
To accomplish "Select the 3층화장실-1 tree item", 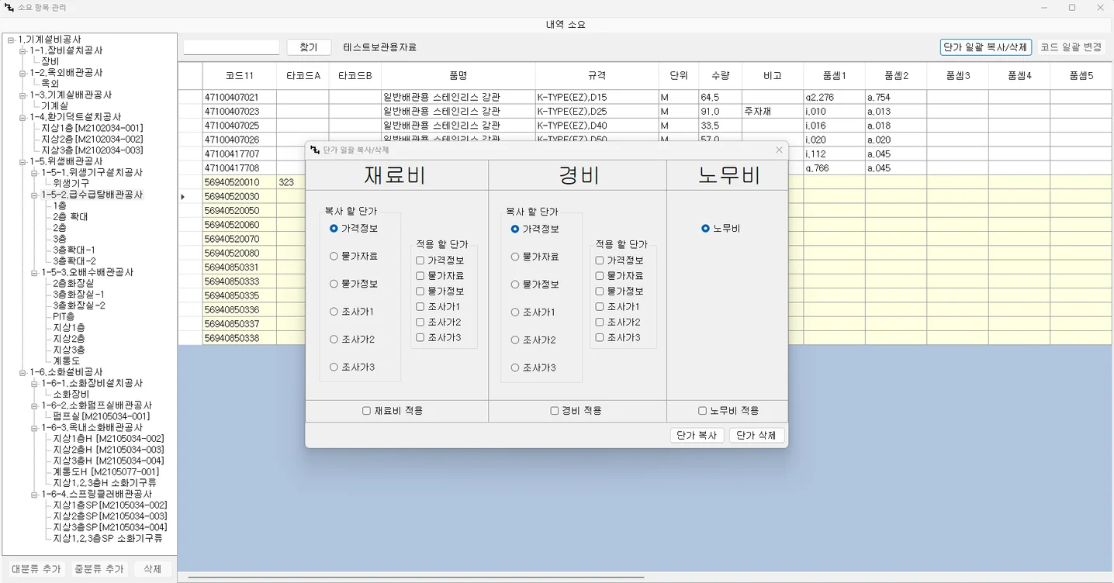I will pyautogui.click(x=78, y=295).
